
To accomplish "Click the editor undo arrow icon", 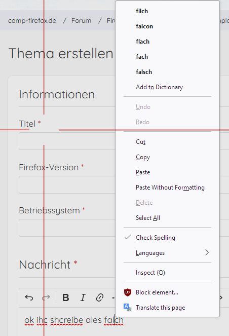I will (29, 297).
